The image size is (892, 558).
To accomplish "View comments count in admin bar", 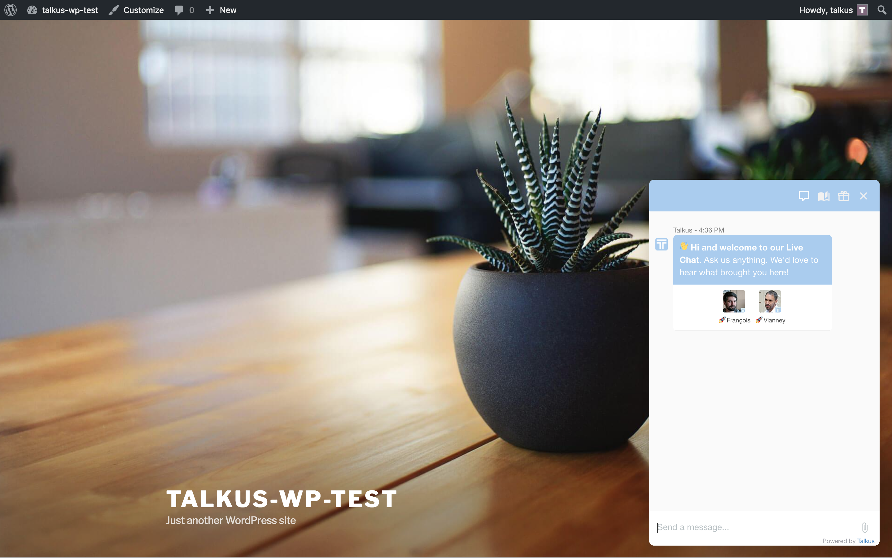I will click(184, 10).
